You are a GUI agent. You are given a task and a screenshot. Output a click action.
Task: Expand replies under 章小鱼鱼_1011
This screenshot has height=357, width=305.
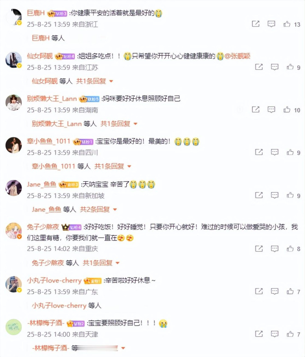tap(113, 166)
